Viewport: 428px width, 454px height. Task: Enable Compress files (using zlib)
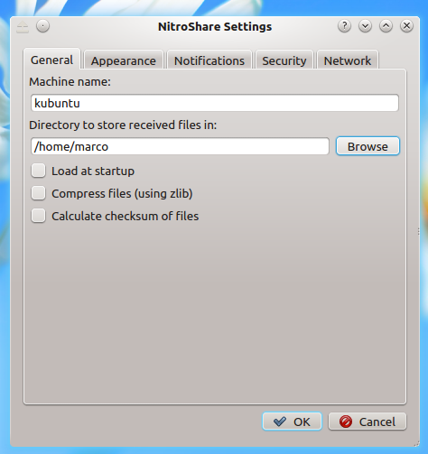[38, 193]
